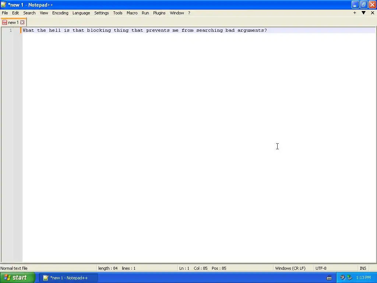Viewport: 377px width, 283px height.
Task: Click the plus icon to add new tab
Action: coord(355,13)
